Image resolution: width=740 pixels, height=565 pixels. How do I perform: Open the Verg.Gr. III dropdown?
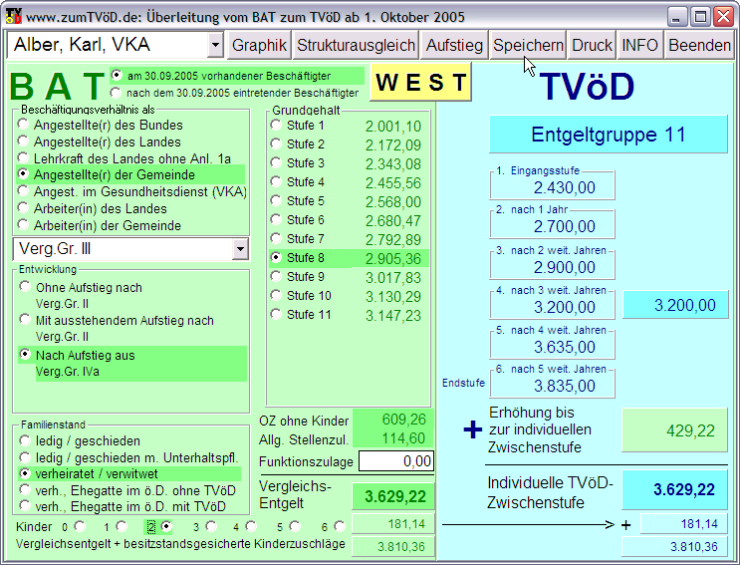(x=239, y=249)
